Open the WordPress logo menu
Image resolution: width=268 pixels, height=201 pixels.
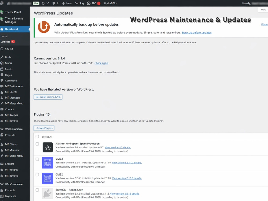[2, 3]
